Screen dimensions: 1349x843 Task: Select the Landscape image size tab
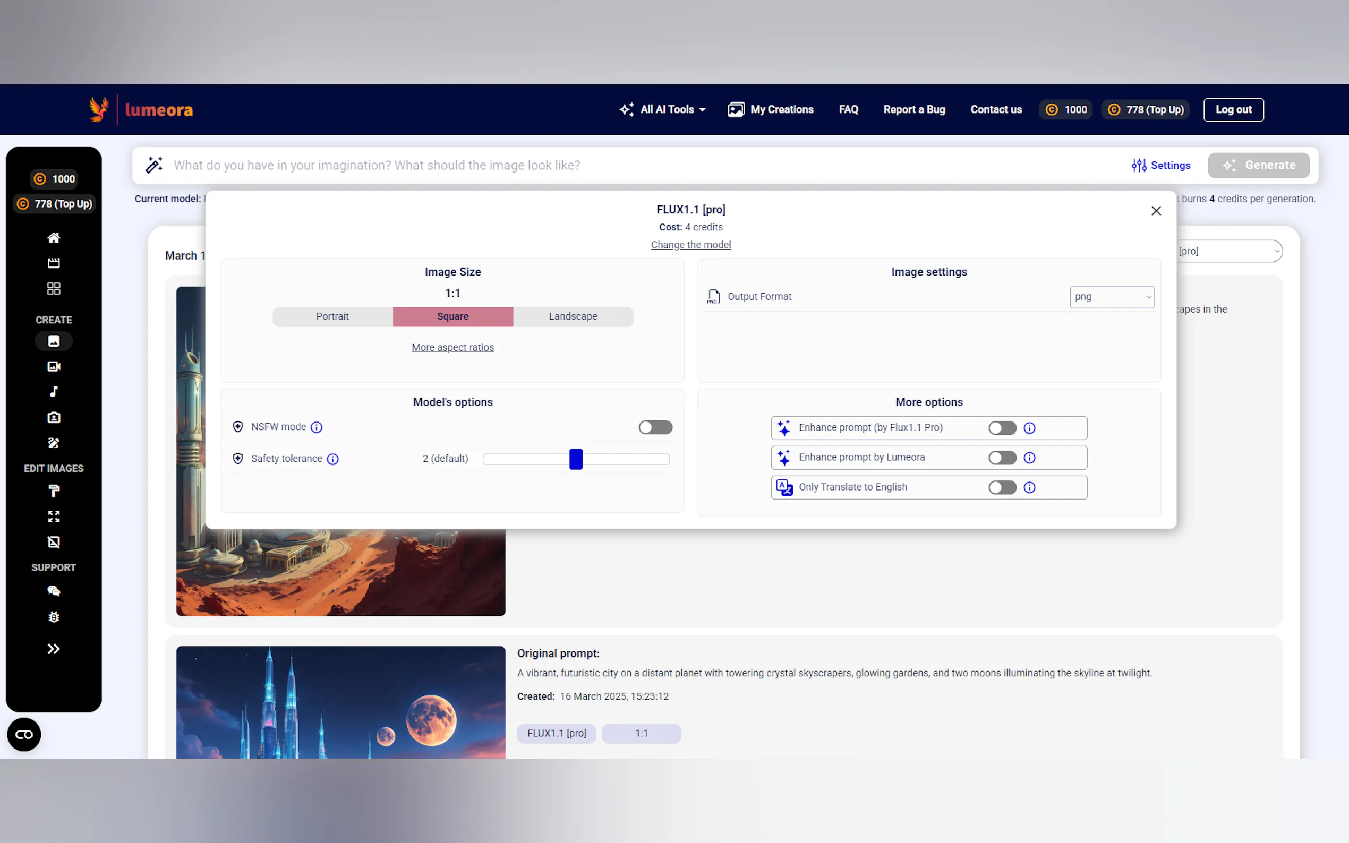tap(573, 317)
